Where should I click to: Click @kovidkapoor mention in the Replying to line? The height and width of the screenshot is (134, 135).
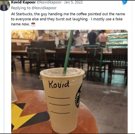(x=44, y=8)
